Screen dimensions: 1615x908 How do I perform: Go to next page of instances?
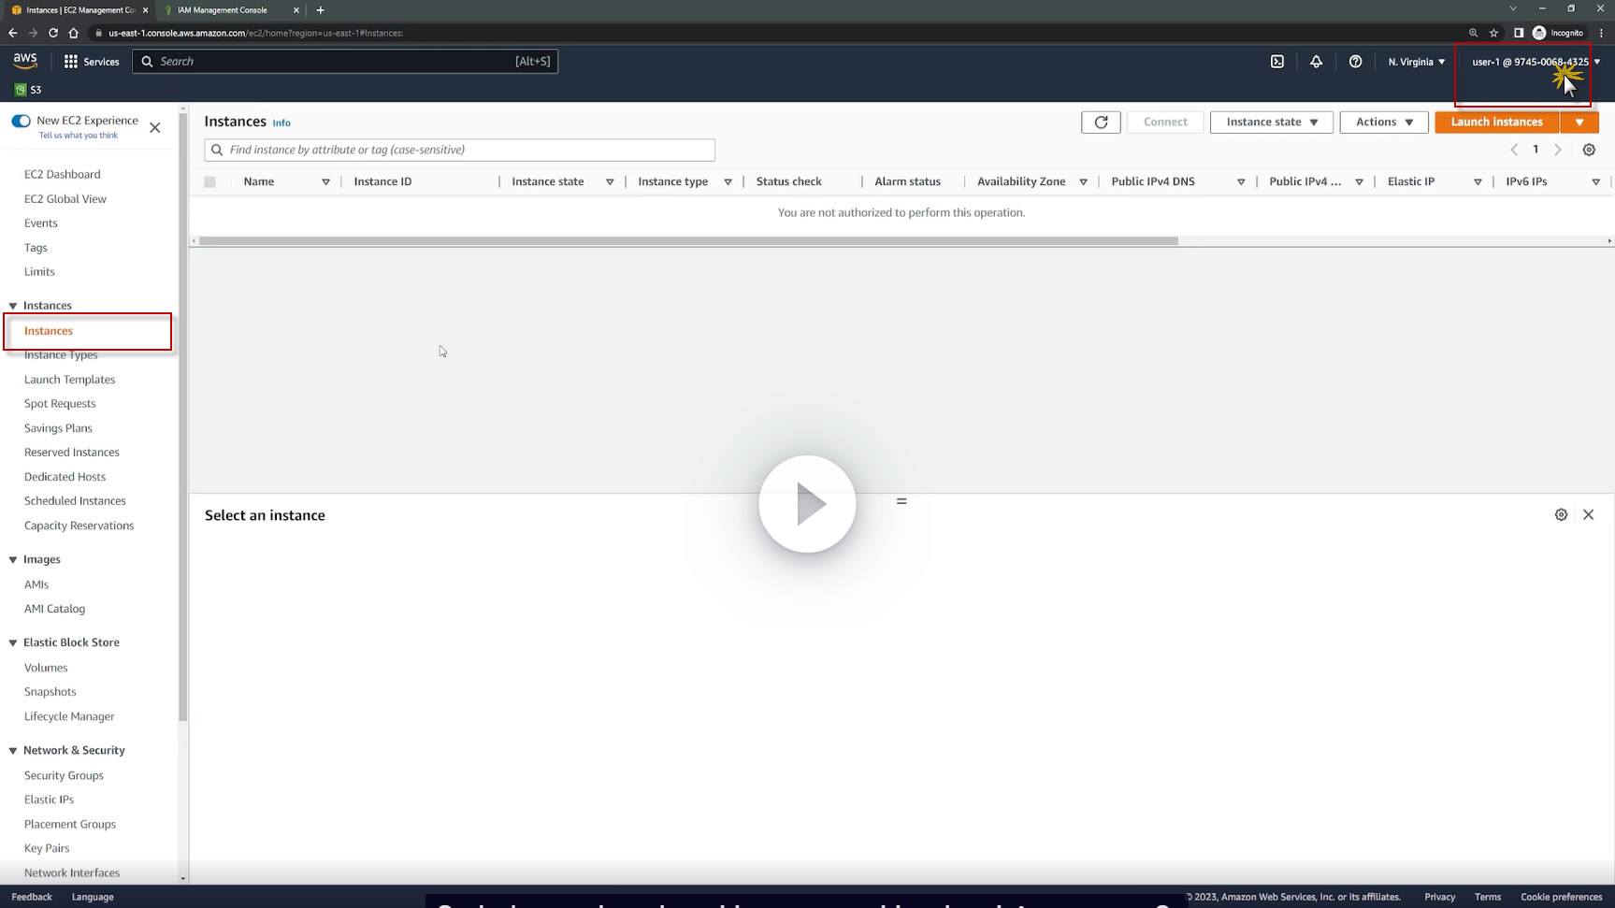(x=1558, y=150)
